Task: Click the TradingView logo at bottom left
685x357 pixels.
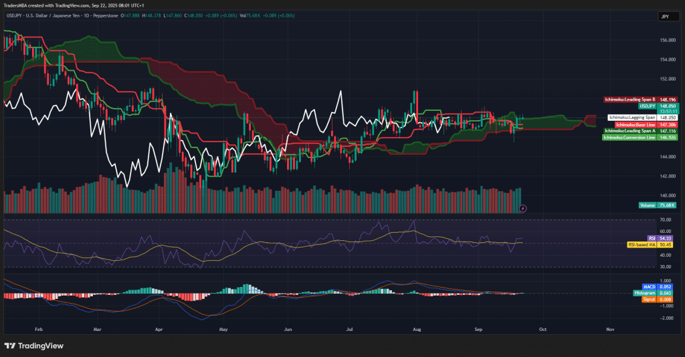Action: click(33, 345)
